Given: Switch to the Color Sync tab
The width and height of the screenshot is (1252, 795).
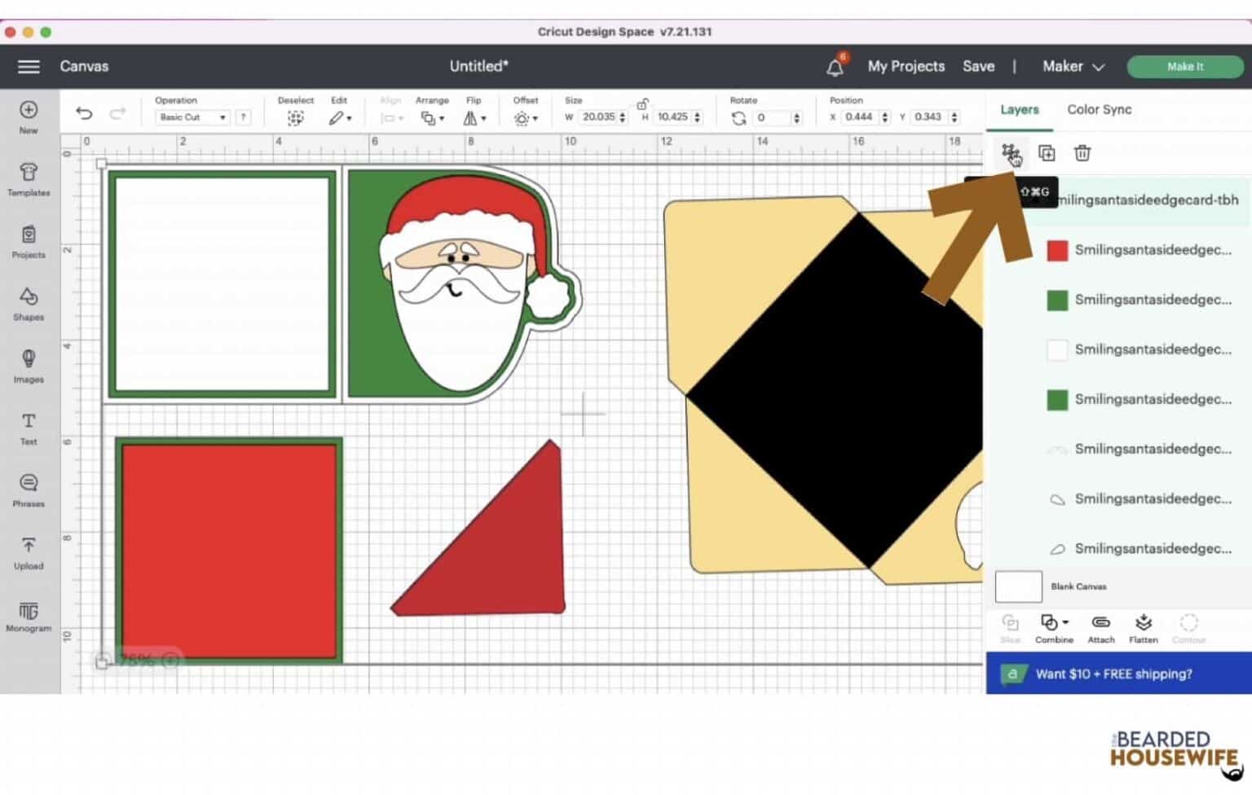Looking at the screenshot, I should (x=1099, y=109).
